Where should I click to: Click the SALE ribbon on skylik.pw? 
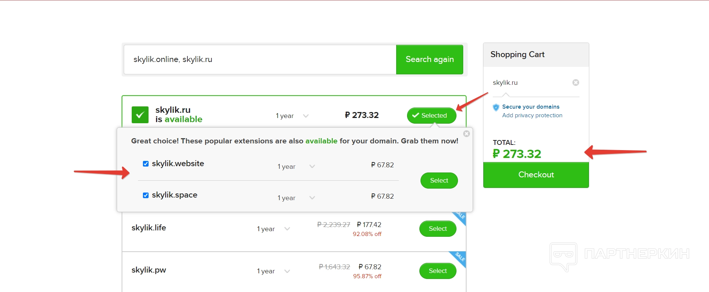click(459, 257)
